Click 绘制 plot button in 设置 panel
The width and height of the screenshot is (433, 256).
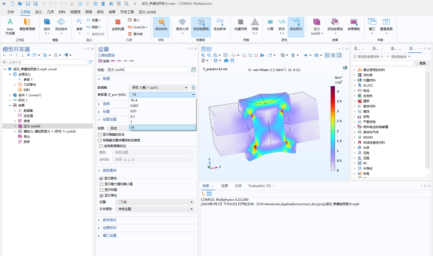point(104,61)
